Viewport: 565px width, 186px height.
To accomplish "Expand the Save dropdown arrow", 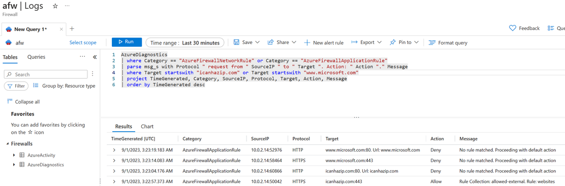I will (258, 43).
